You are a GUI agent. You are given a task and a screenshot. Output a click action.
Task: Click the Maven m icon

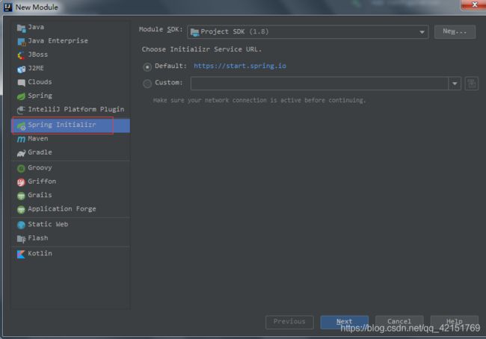tap(21, 140)
